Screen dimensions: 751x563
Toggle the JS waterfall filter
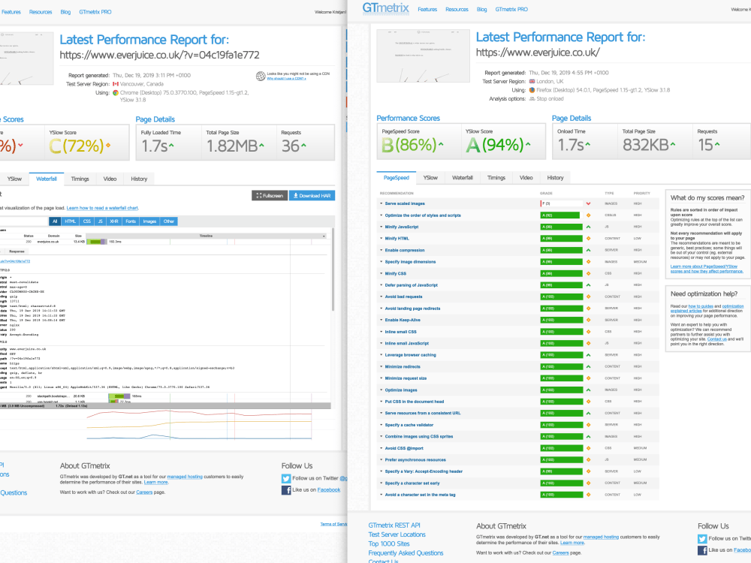[100, 221]
